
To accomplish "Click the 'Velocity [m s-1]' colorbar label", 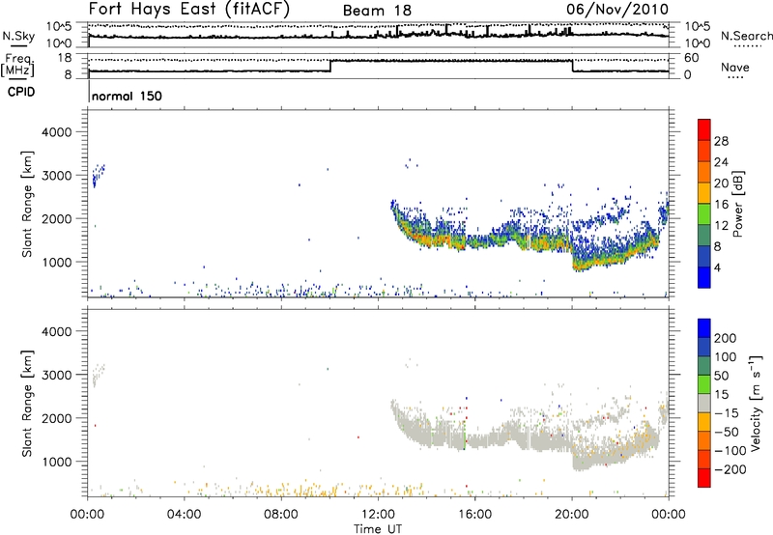I will pos(755,403).
